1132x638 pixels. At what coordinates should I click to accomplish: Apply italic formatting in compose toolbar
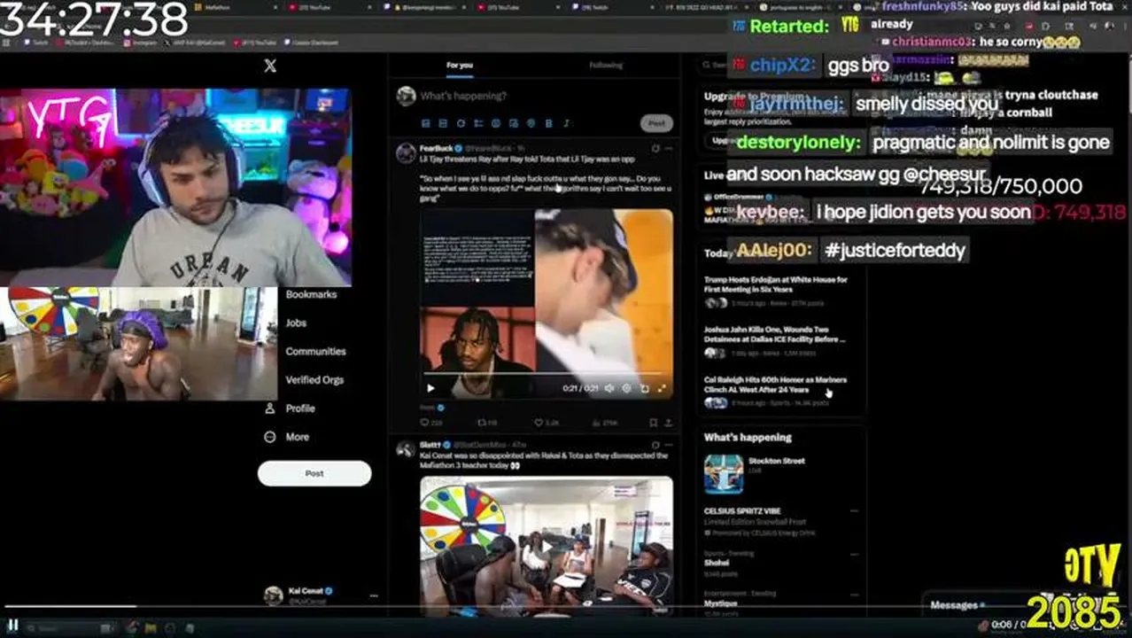pyautogui.click(x=566, y=123)
